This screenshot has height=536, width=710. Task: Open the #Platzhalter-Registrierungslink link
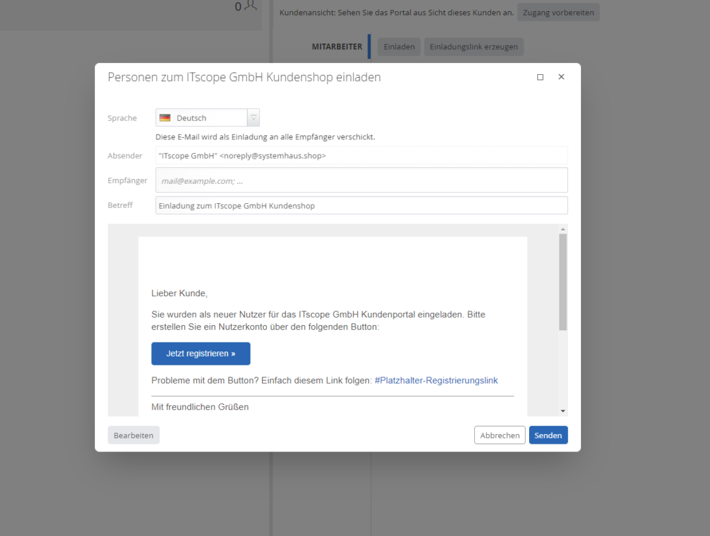(x=436, y=381)
